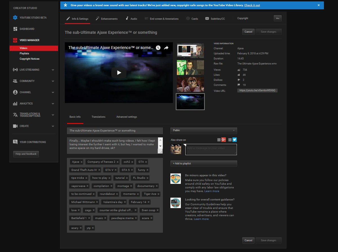The width and height of the screenshot is (338, 252).
Task: Open the Copyright tab
Action: (243, 18)
